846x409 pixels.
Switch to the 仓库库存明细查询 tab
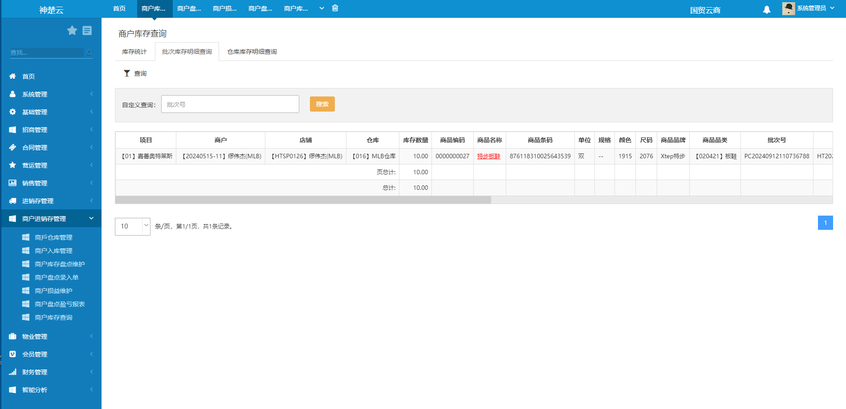point(252,52)
